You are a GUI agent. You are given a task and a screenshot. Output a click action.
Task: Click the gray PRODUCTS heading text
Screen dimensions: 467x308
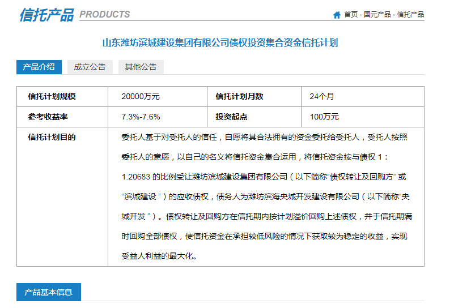pos(104,15)
